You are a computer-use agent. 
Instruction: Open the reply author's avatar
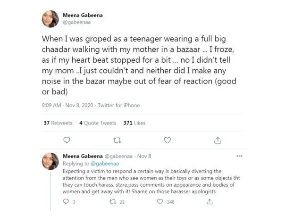51,162
